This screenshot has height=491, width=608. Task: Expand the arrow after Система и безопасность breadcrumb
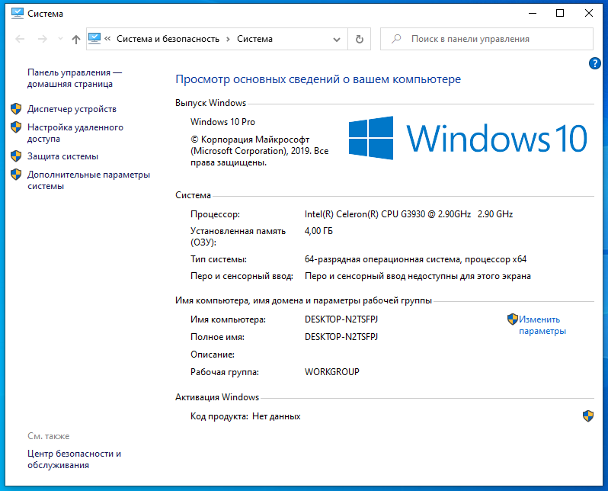(228, 39)
